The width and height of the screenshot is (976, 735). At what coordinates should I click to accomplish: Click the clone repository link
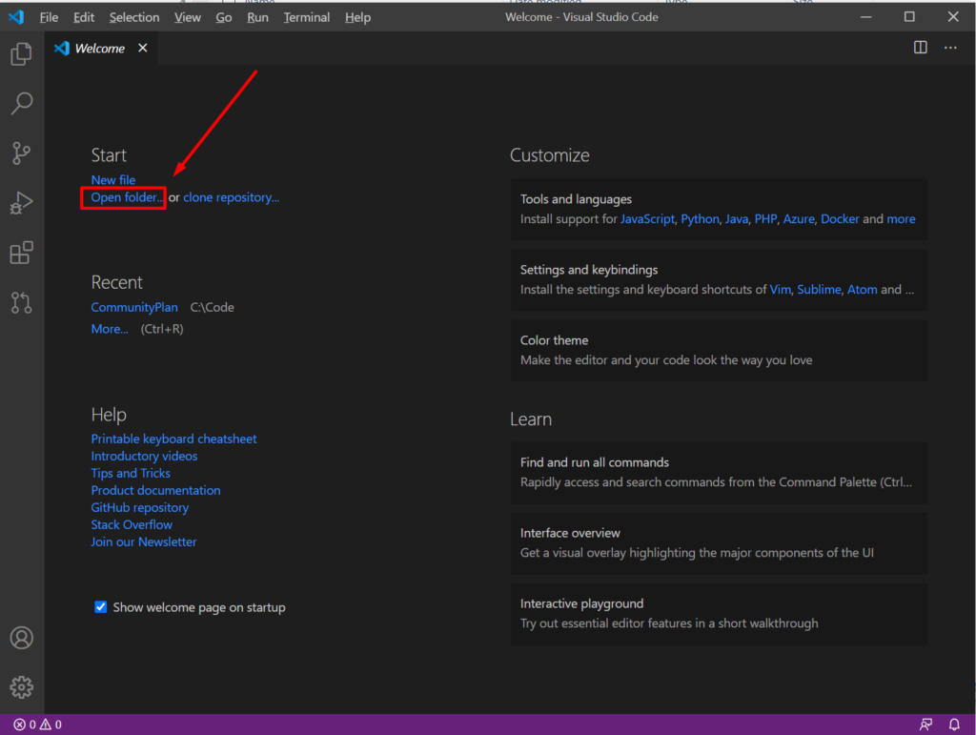tap(231, 197)
